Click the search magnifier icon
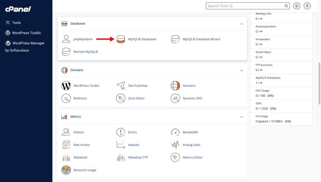321x182 pixels. 286,6
